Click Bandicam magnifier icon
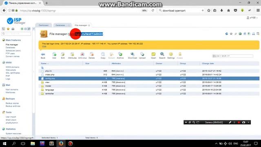The width and height of the screenshot is (261, 147). point(194,122)
